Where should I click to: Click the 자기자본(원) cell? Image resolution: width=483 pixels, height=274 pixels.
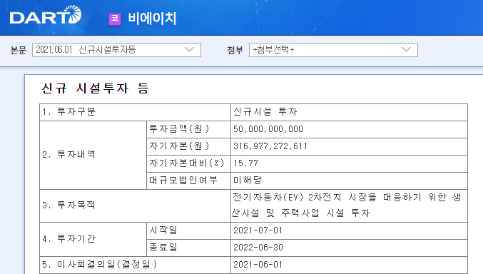coord(188,146)
